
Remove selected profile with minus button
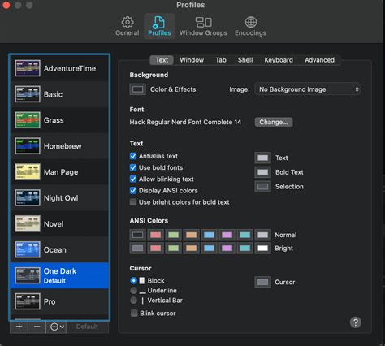coord(37,327)
